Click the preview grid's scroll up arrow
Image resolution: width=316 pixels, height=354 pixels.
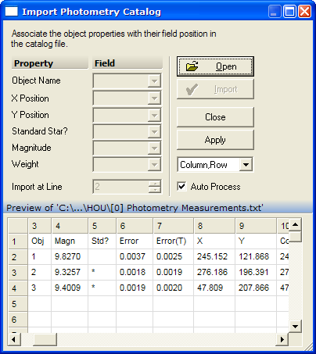[295, 224]
